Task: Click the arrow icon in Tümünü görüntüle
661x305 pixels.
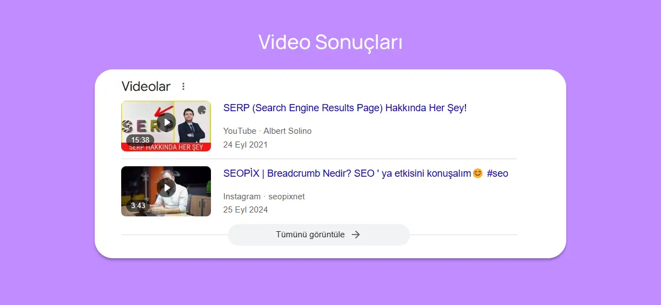Action: 356,235
